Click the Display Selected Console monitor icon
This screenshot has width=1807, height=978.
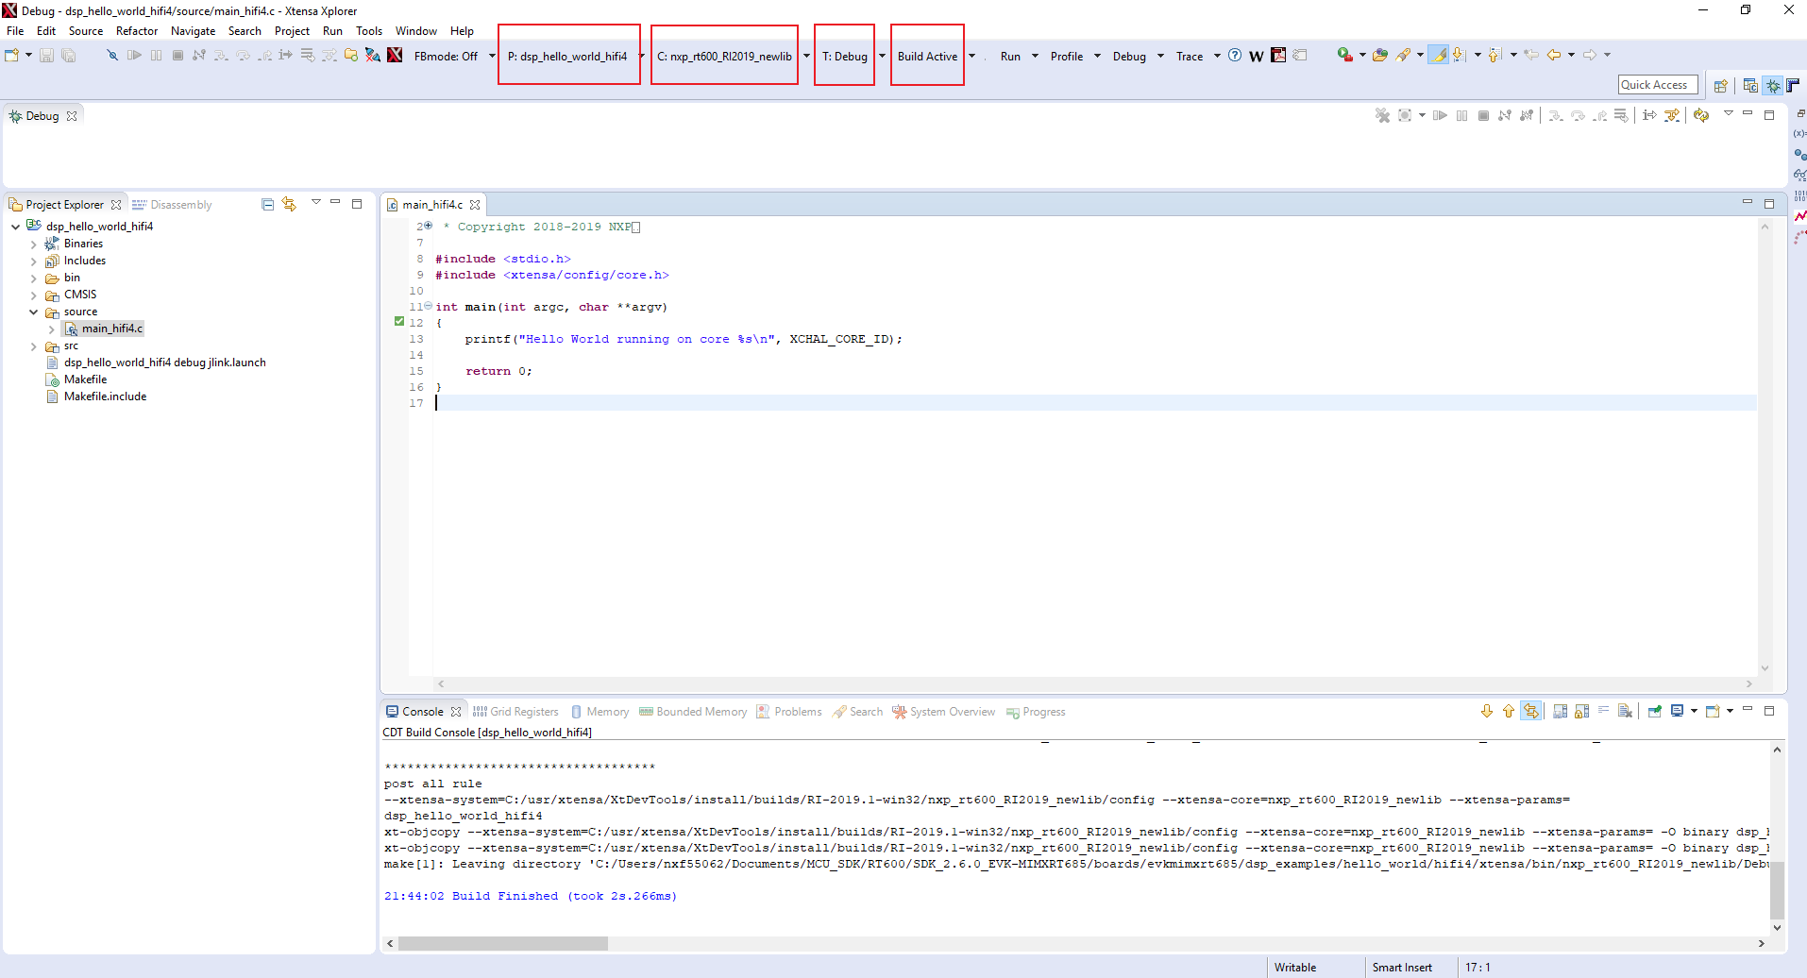pos(1678,711)
